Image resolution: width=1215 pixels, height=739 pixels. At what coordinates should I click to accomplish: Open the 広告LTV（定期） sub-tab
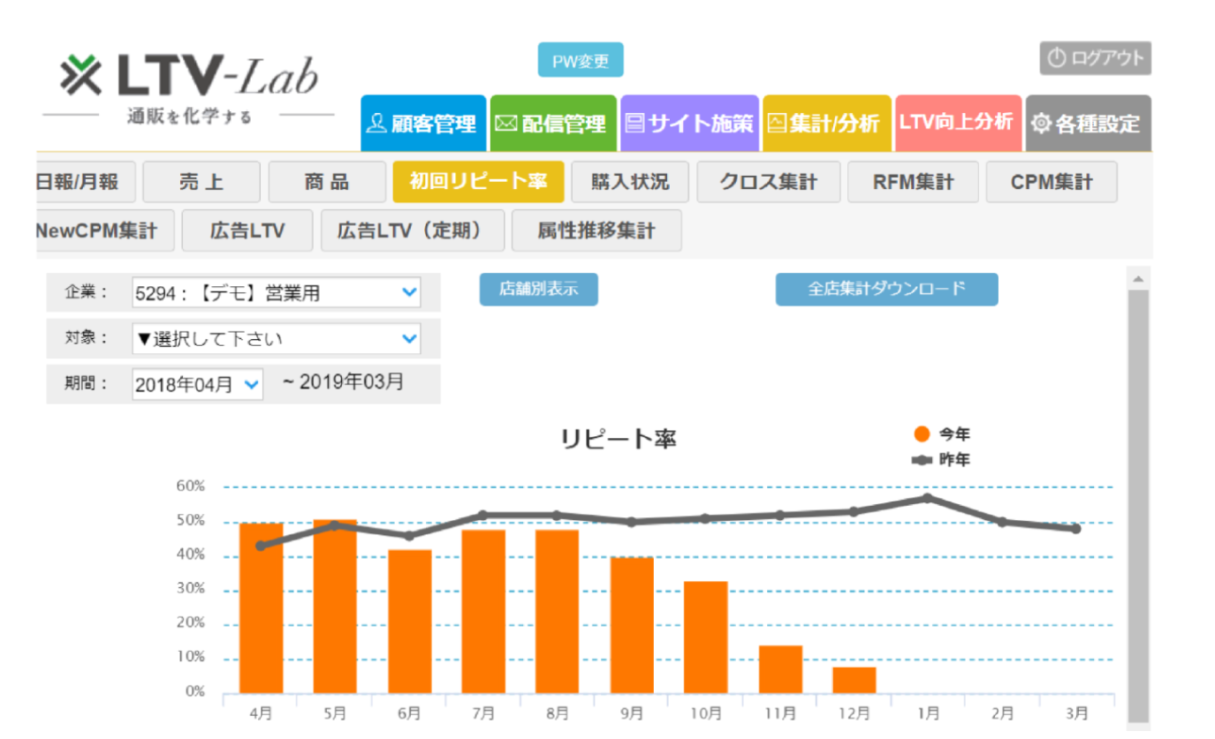coord(412,230)
